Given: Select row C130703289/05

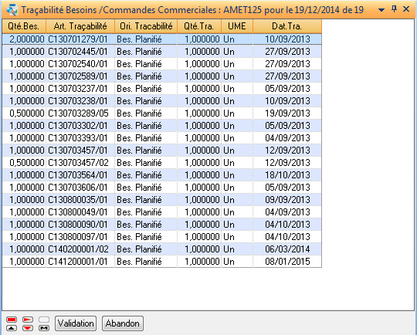Looking at the screenshot, I should pos(161,113).
